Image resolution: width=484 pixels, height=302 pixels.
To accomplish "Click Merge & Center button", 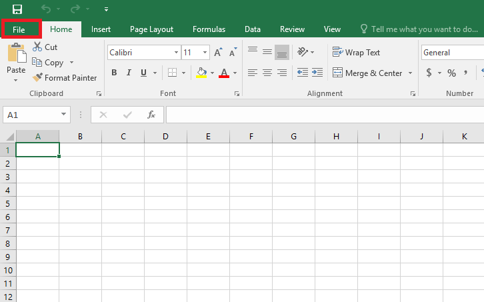I will pyautogui.click(x=367, y=73).
